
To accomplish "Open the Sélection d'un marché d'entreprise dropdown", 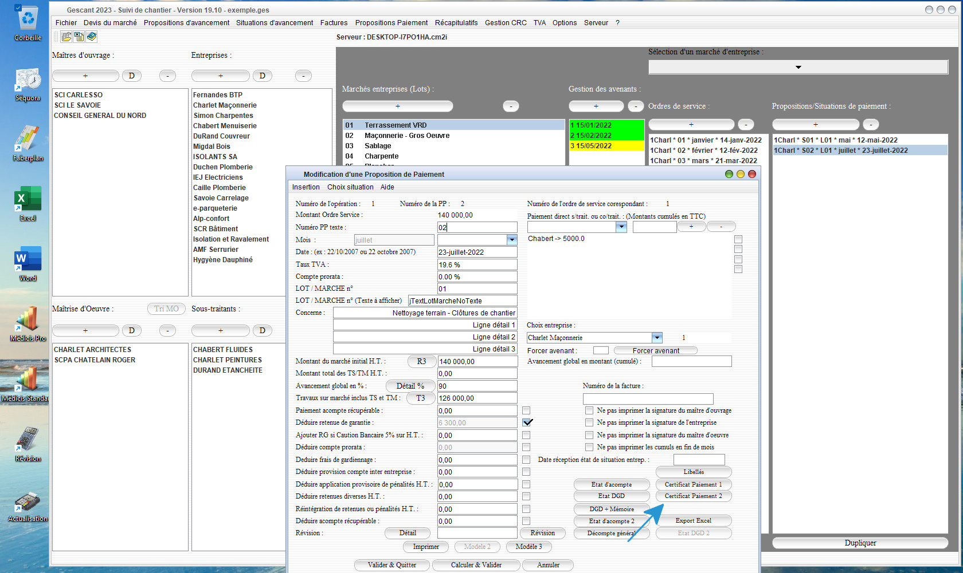I will [x=798, y=67].
